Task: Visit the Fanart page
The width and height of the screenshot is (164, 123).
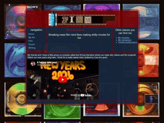Action: [x=32, y=44]
